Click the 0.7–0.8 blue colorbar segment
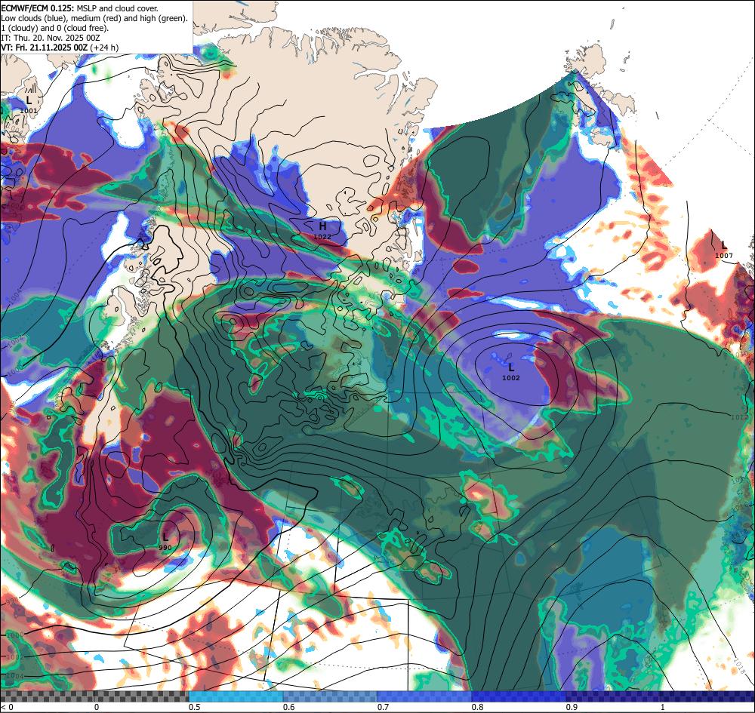Image resolution: width=755 pixels, height=713 pixels. (424, 696)
